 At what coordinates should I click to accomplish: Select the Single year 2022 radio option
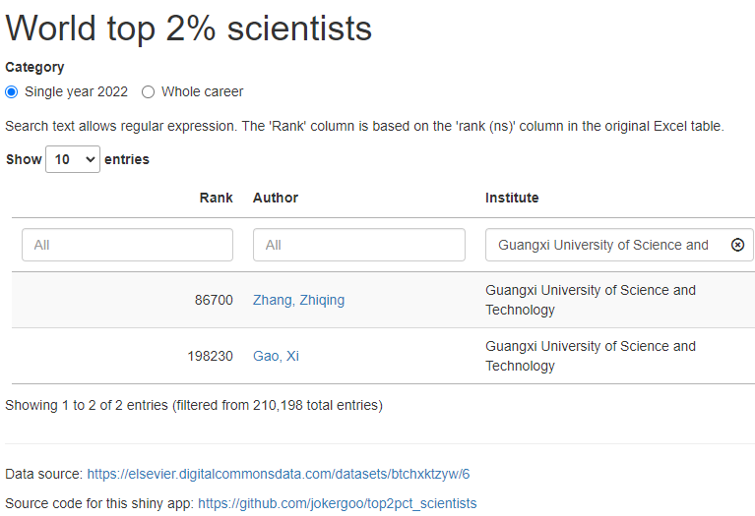(12, 91)
